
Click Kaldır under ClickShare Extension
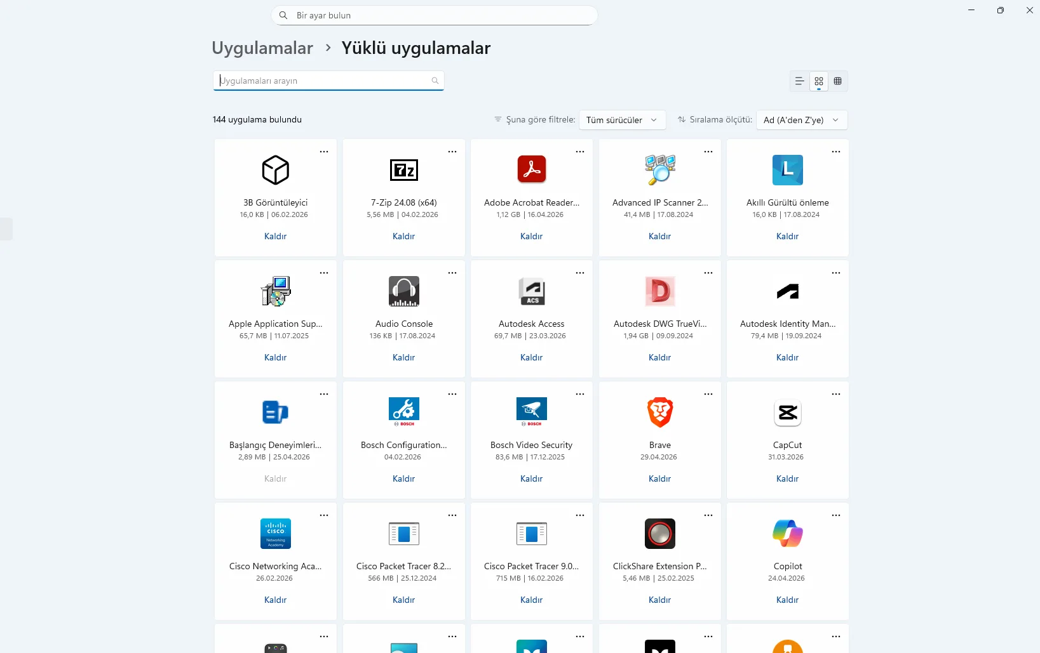[659, 600]
